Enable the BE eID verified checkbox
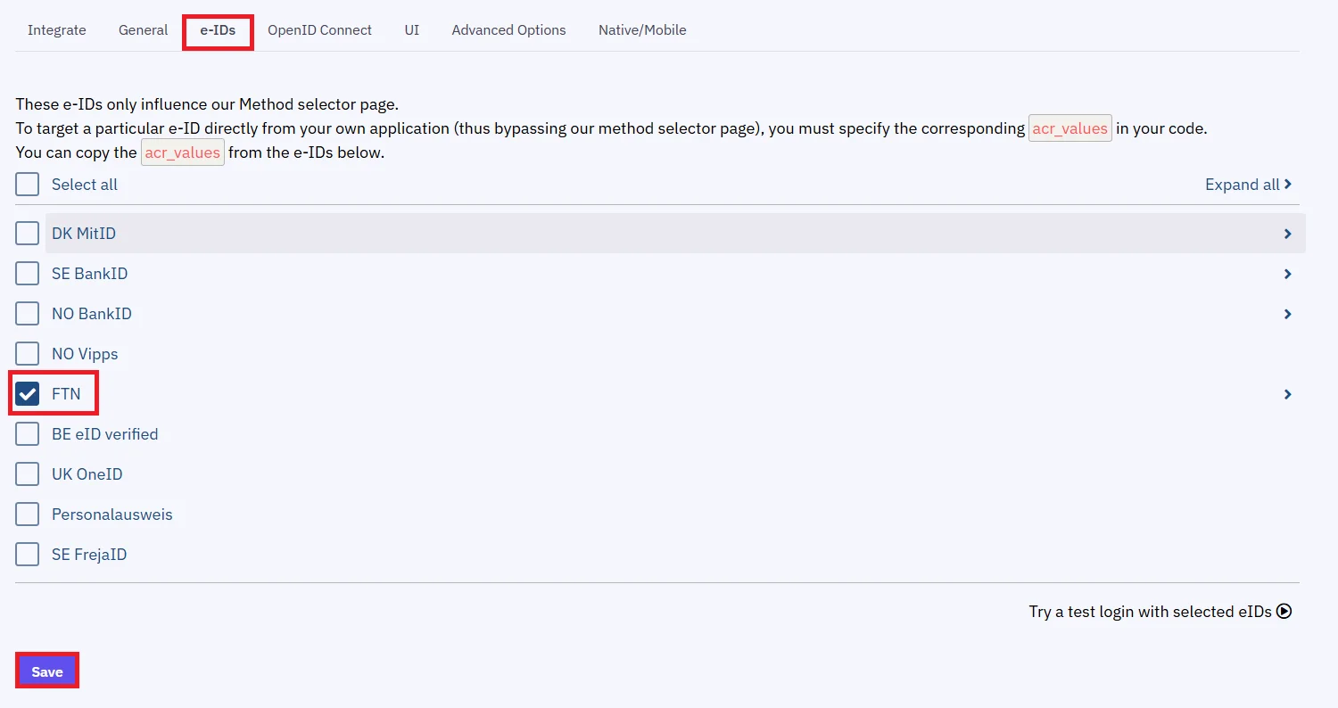This screenshot has width=1338, height=708. (27, 433)
